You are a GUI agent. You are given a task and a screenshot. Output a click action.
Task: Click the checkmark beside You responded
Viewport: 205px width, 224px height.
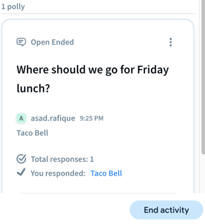21,172
